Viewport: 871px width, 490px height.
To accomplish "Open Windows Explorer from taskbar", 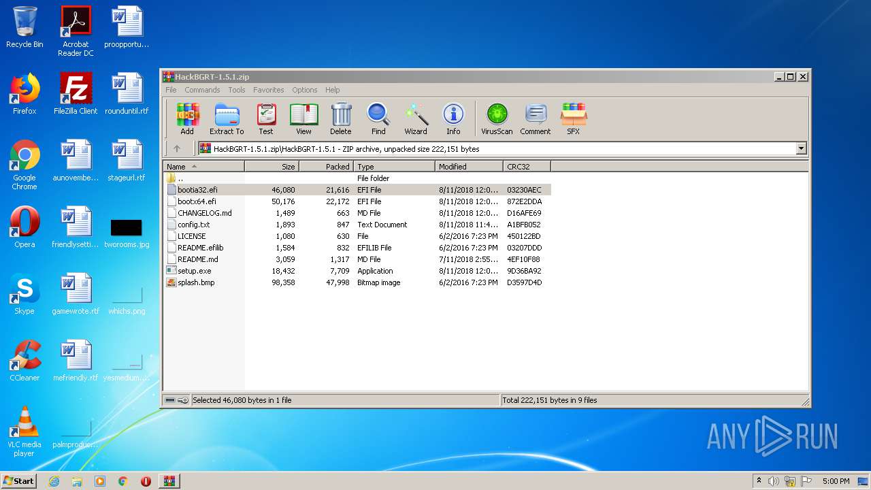I will coord(77,481).
